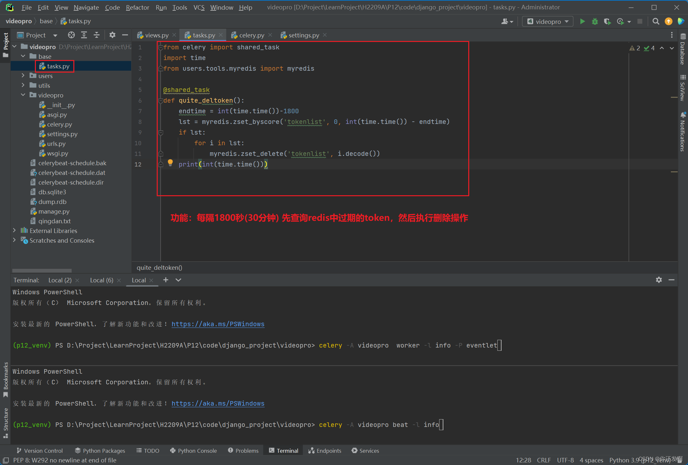
Task: Switch to the celery.py editor tab
Action: point(251,35)
